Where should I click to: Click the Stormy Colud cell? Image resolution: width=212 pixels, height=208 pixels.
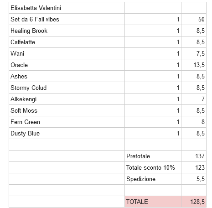tap(67, 88)
